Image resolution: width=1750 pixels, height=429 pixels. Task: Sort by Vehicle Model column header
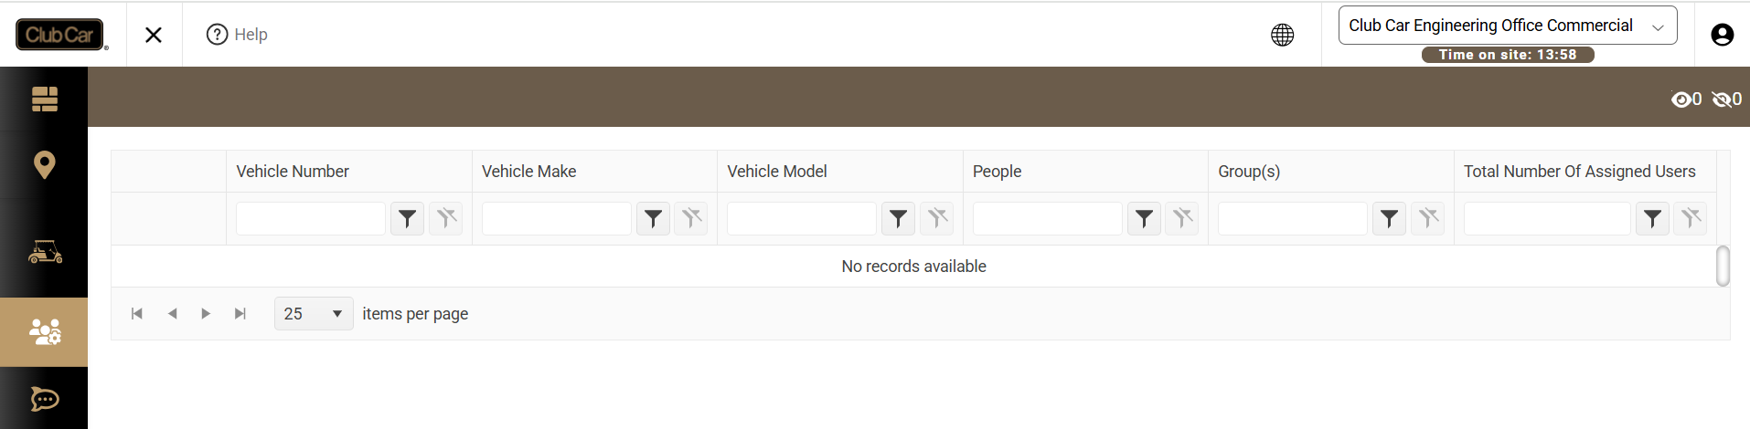(x=776, y=172)
